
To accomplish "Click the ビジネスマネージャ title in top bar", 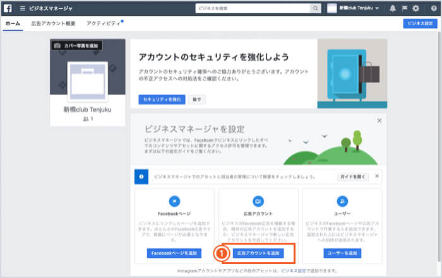I will [51, 8].
